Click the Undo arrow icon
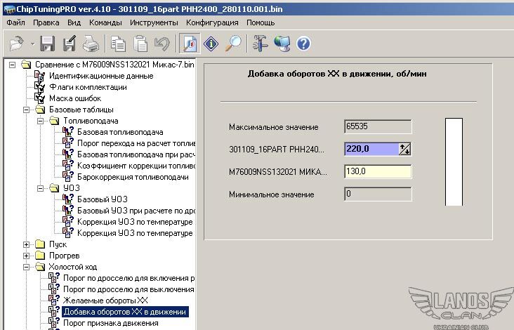 pyautogui.click(x=162, y=44)
